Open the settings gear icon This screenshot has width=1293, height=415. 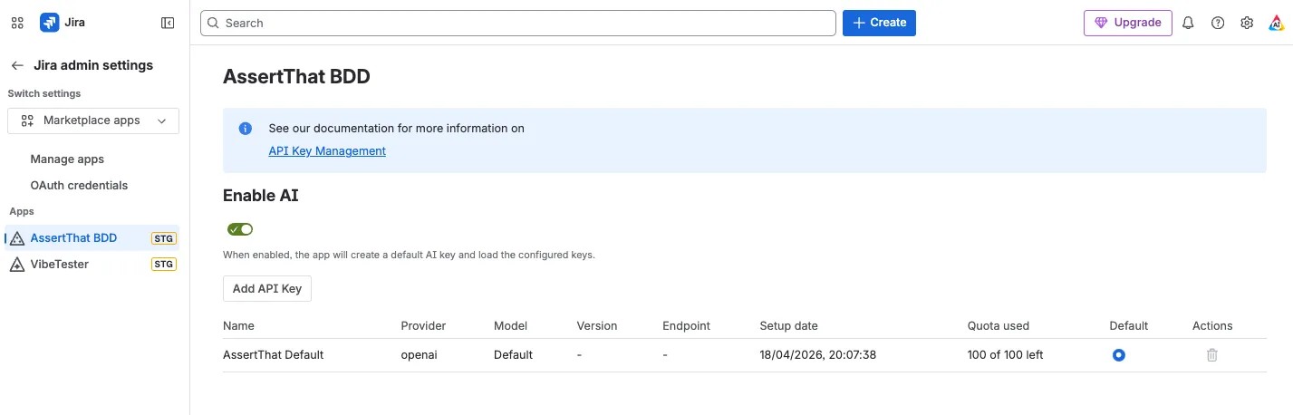(1247, 23)
